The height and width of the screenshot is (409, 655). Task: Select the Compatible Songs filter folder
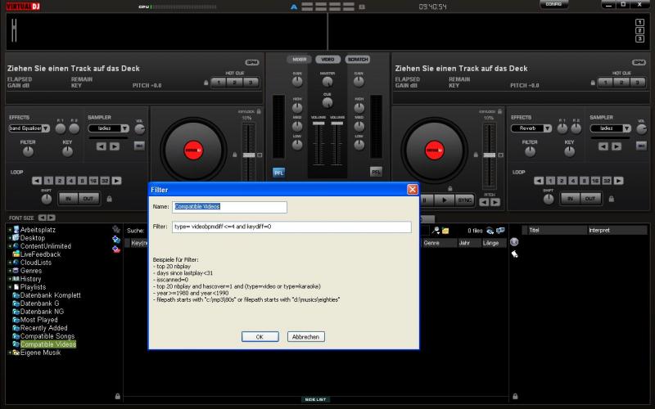point(47,336)
